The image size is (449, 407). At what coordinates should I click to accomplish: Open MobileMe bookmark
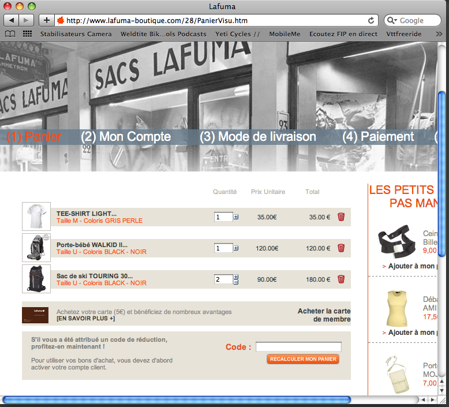285,34
